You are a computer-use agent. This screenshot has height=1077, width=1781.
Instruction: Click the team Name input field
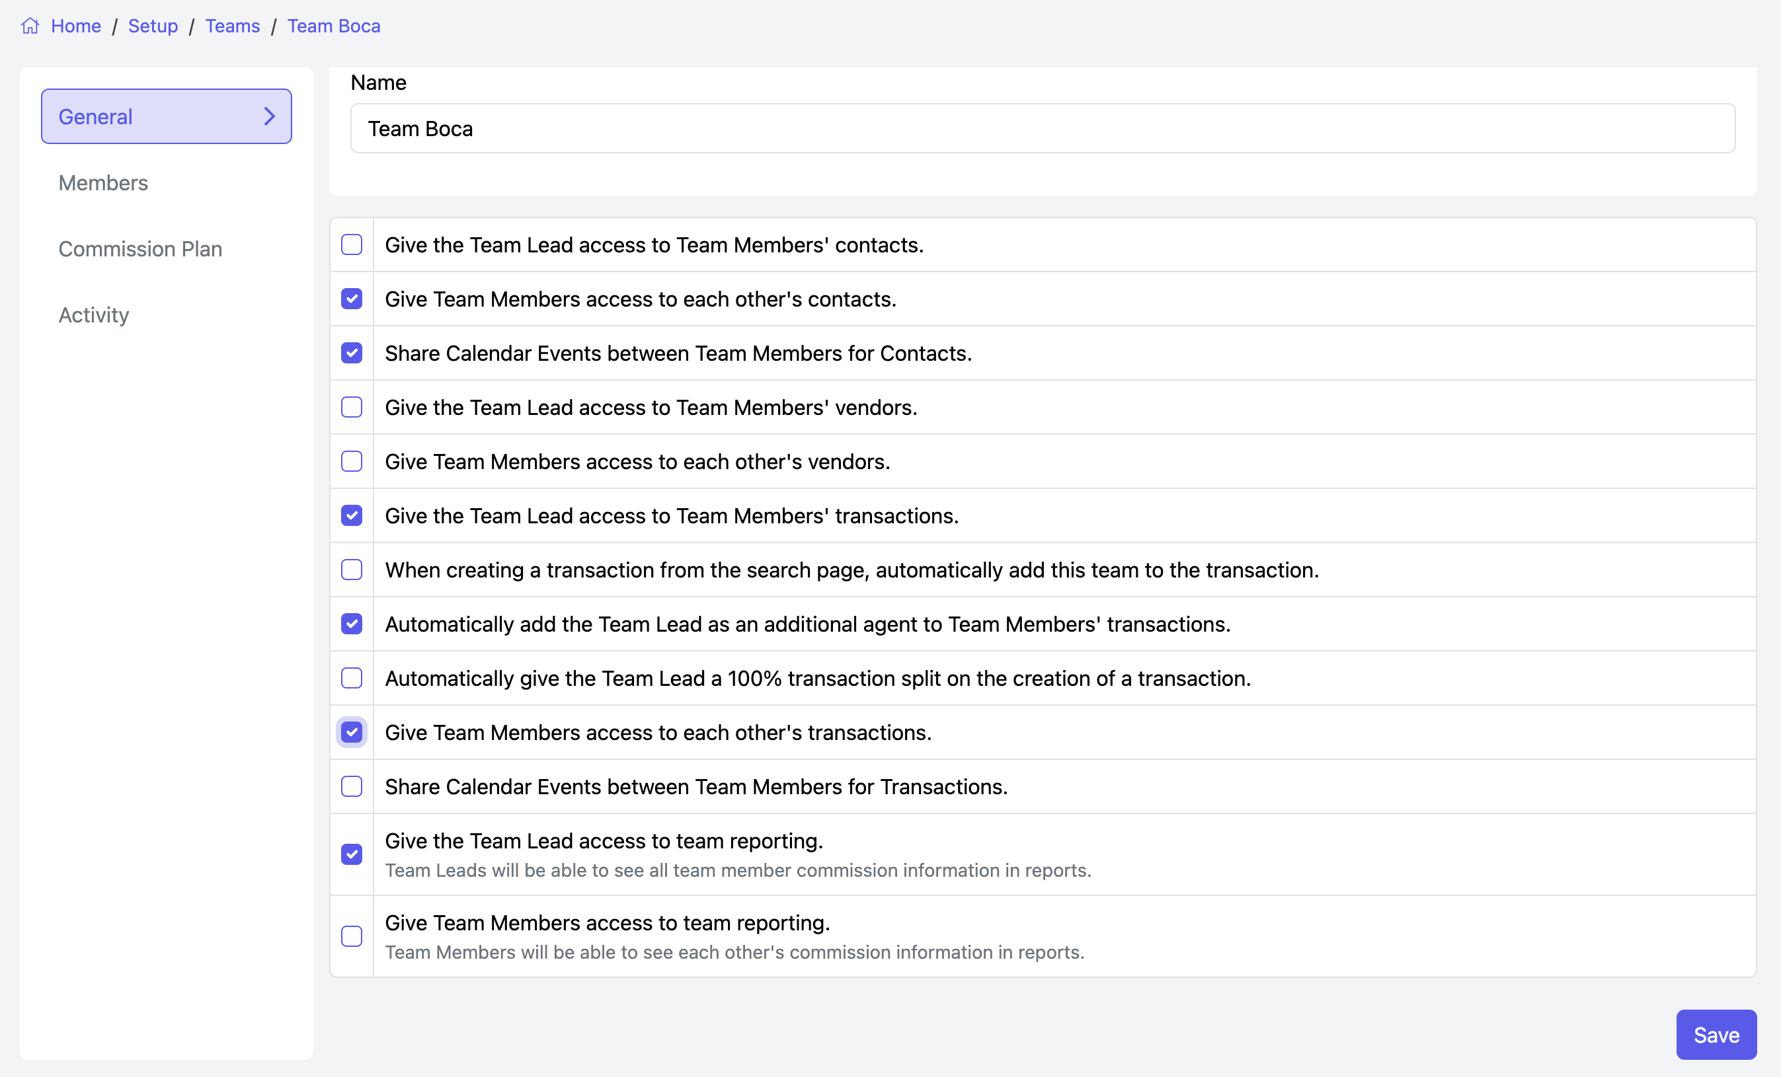point(1042,128)
